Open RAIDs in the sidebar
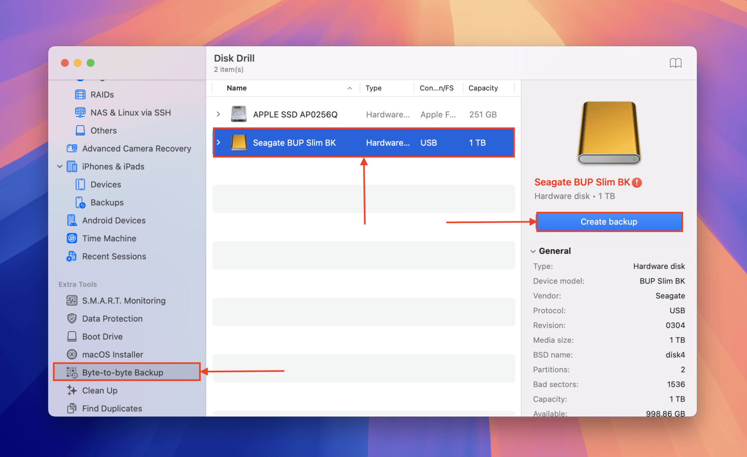Viewport: 747px width, 457px height. [102, 94]
